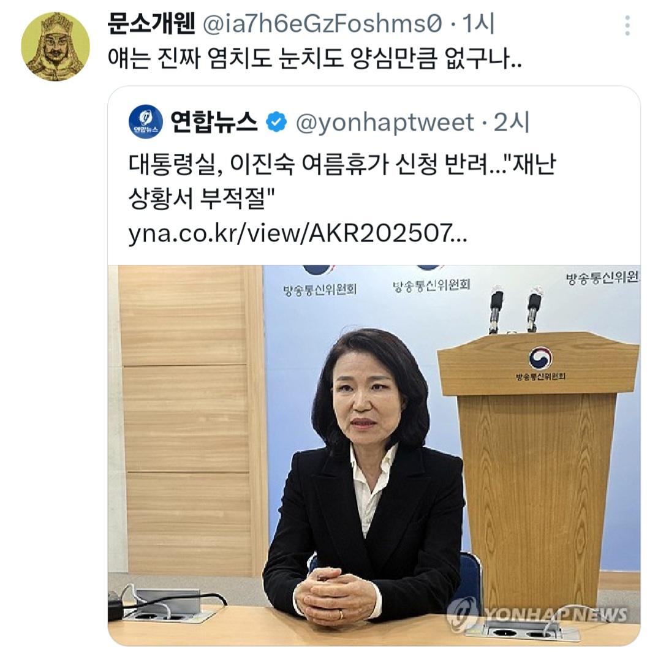658x658 pixels.
Task: Click the table power outlet at bottom right
Action: pos(520,631)
